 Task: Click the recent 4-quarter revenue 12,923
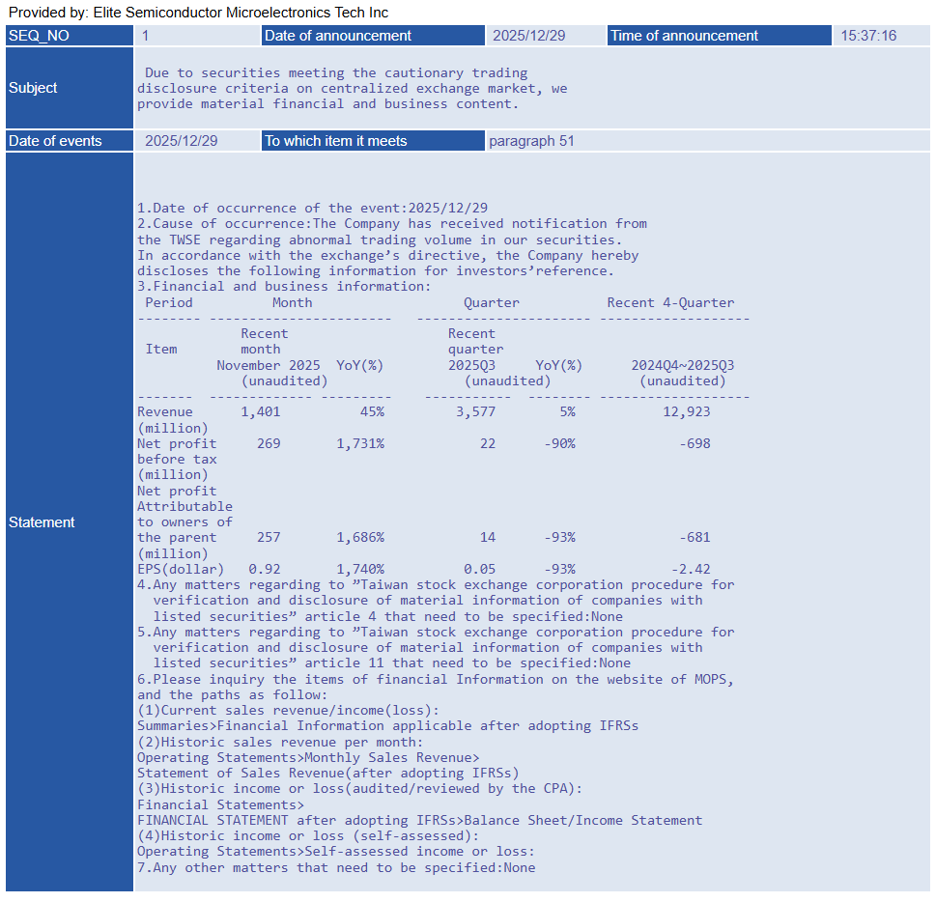pyautogui.click(x=687, y=412)
